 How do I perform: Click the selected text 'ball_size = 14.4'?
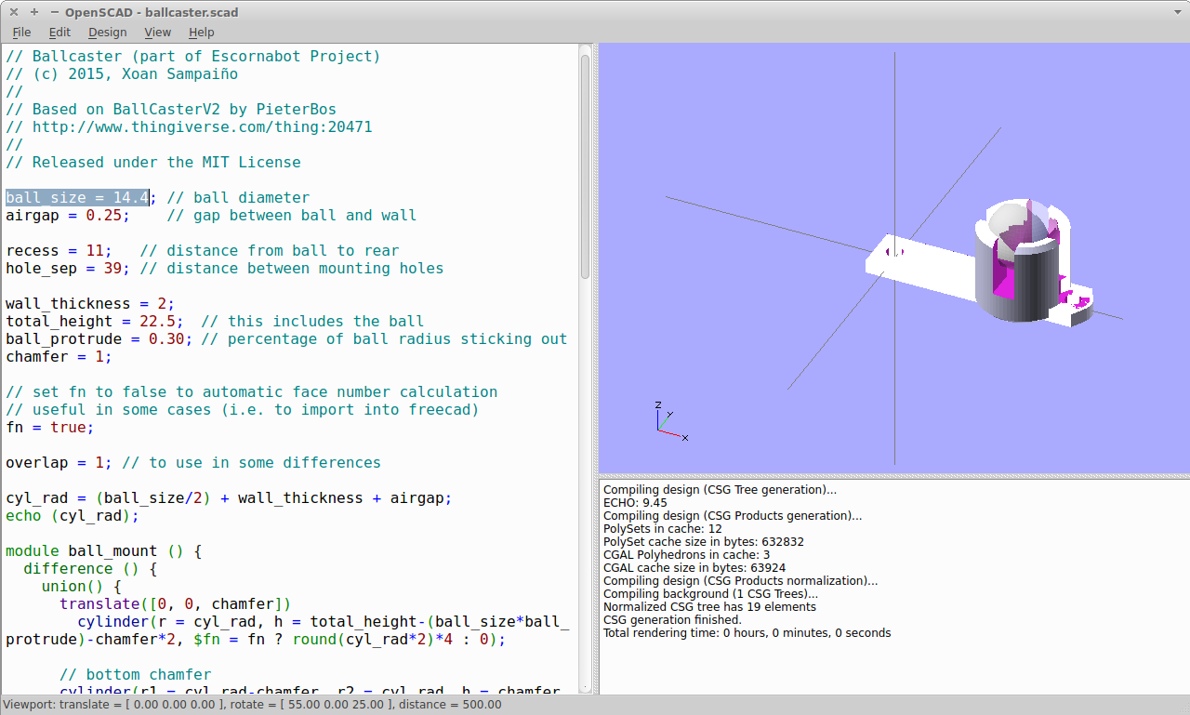pos(77,197)
